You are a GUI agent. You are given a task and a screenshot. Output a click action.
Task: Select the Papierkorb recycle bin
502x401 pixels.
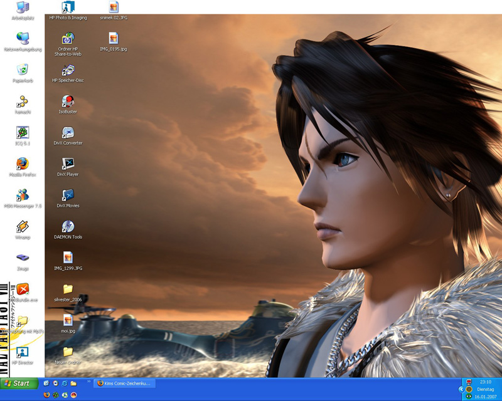point(23,70)
